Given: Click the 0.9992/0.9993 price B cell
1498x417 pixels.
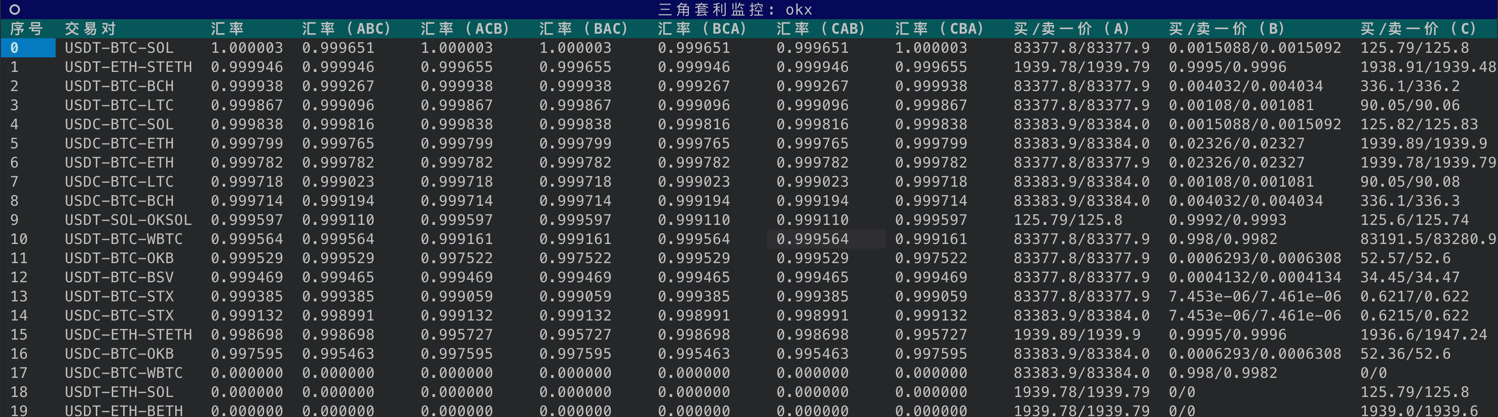Looking at the screenshot, I should tap(1227, 220).
